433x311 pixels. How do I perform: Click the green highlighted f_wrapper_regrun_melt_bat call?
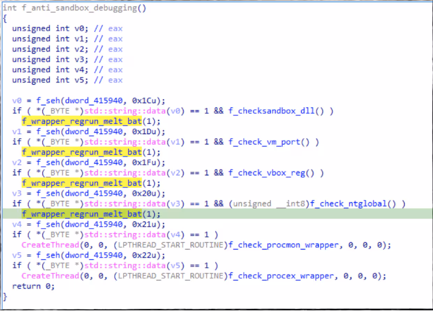[82, 214]
